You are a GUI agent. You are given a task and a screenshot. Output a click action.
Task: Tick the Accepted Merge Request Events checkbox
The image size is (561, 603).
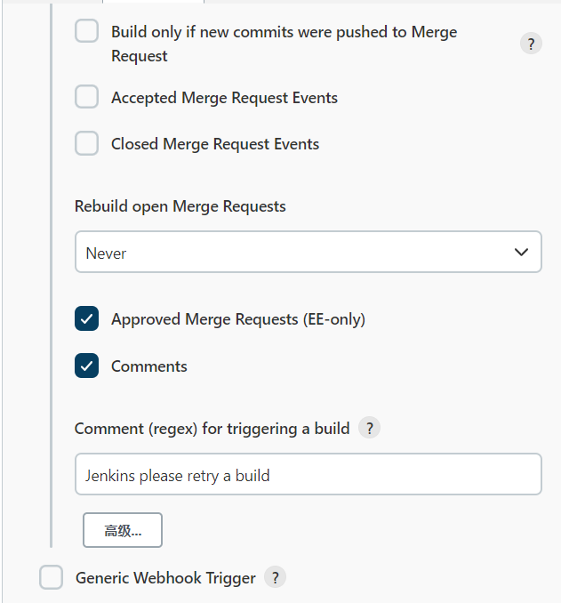point(86,97)
